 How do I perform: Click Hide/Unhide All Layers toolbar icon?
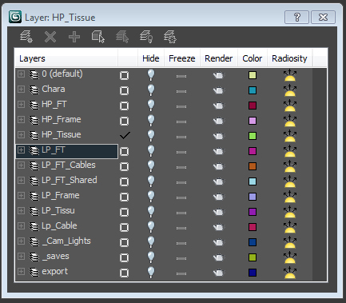146,37
